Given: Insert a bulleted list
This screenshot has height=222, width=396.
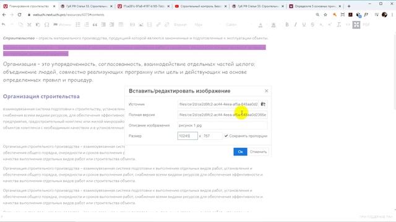Looking at the screenshot, I should click(x=78, y=25).
